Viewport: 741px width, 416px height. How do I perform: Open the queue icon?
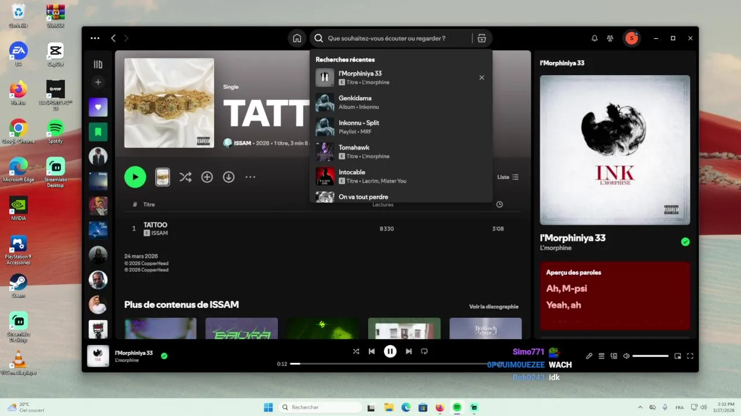click(x=601, y=356)
